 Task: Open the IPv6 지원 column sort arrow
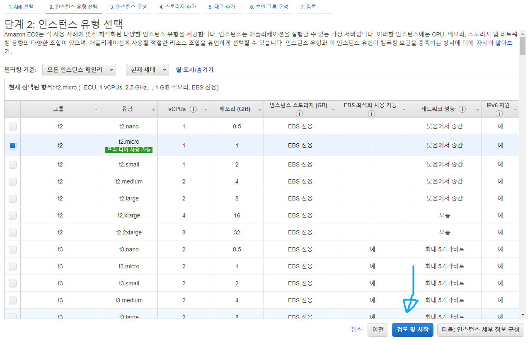(x=515, y=110)
